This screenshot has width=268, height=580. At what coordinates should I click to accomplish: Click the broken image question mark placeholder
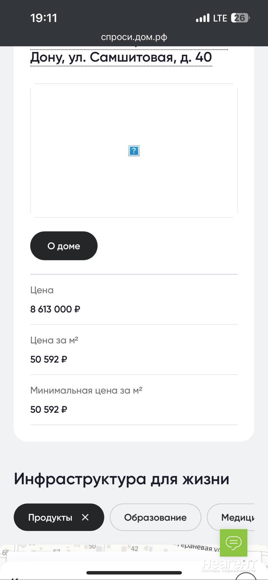134,151
